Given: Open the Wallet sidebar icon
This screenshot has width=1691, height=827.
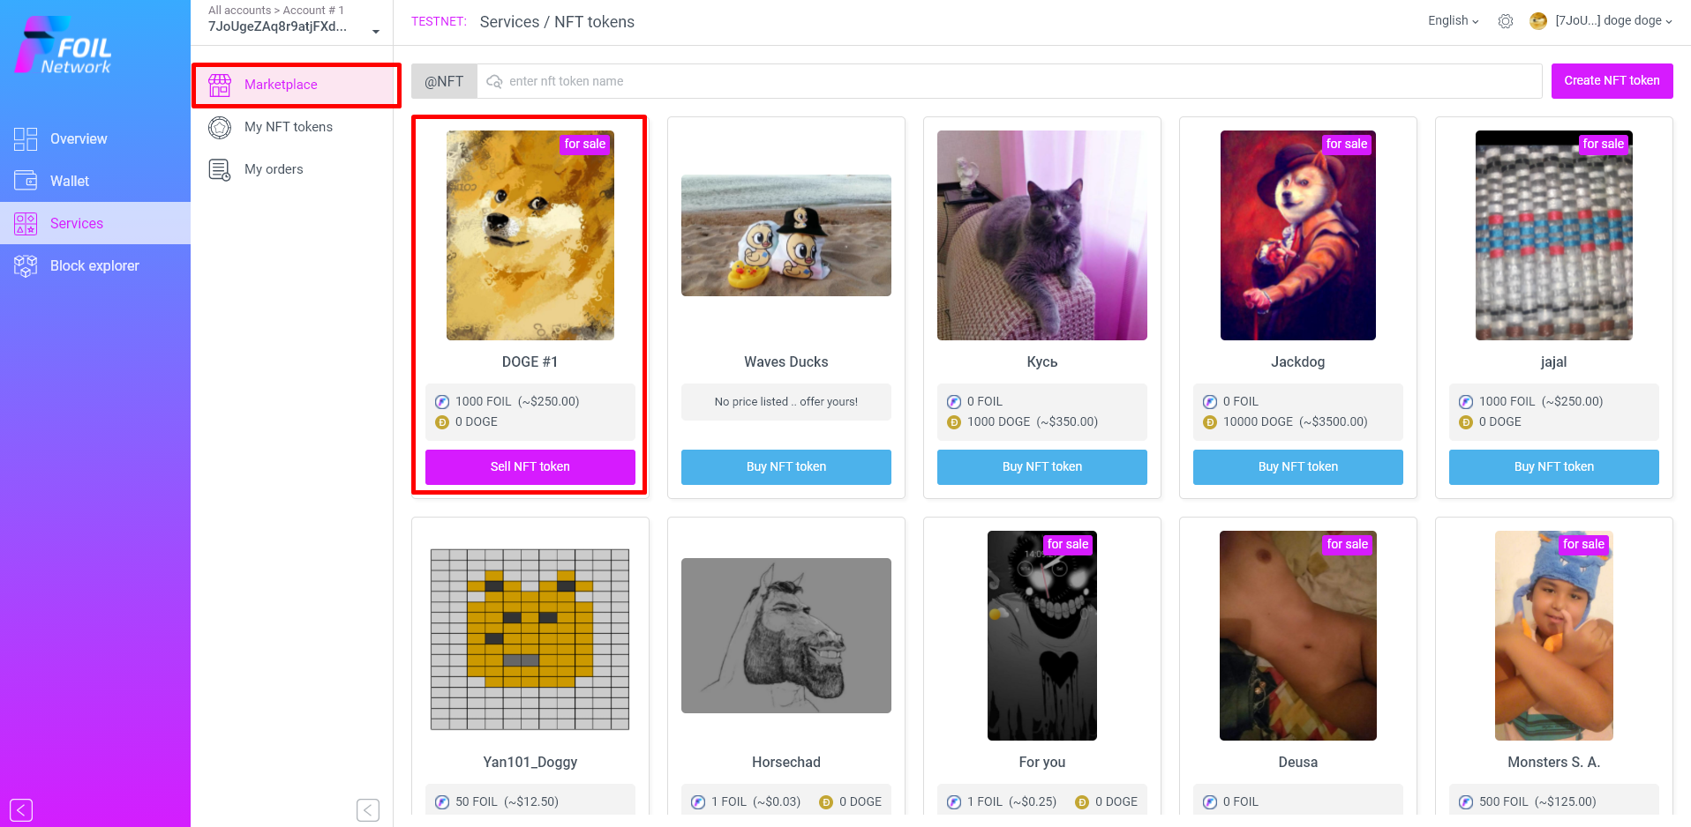Looking at the screenshot, I should coord(26,181).
